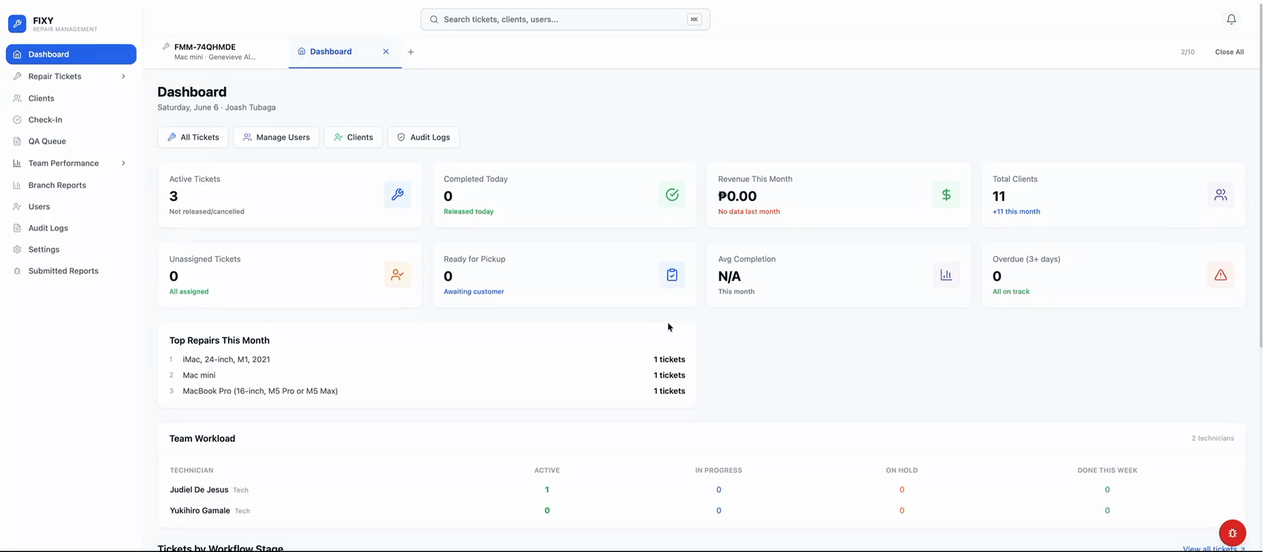Click the iMac, 24-inch, M1, 2021 row
1263x552 pixels.
tap(427, 360)
